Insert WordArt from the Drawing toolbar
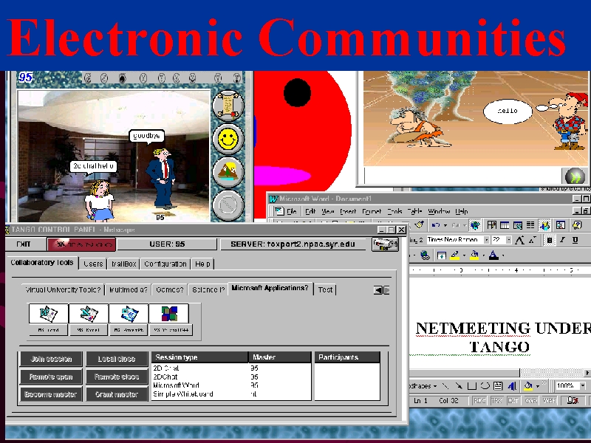Image resolution: width=591 pixels, height=443 pixels. click(512, 385)
